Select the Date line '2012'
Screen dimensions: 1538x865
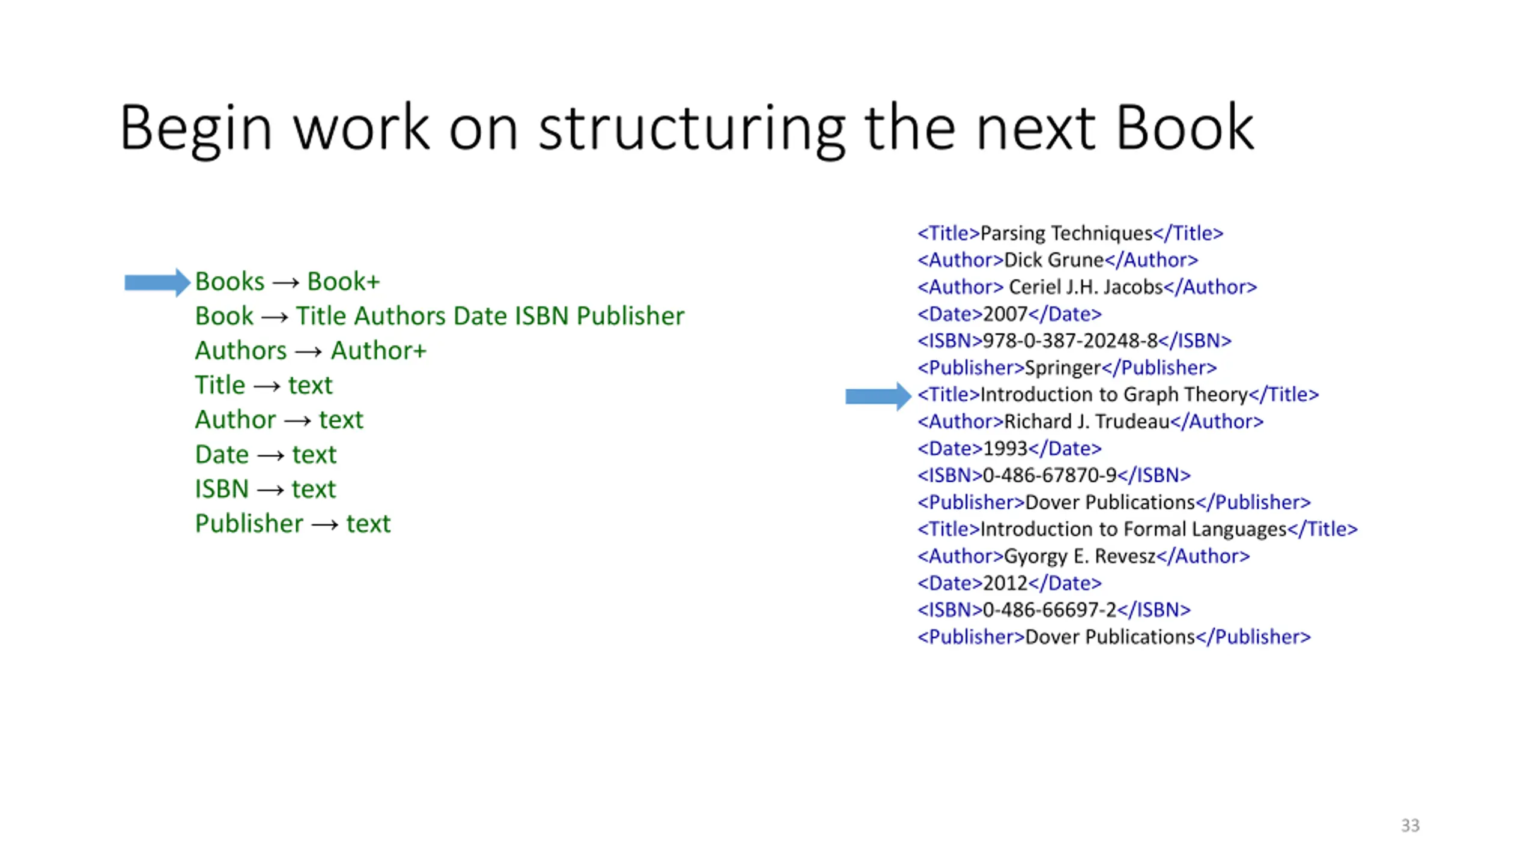(1009, 583)
